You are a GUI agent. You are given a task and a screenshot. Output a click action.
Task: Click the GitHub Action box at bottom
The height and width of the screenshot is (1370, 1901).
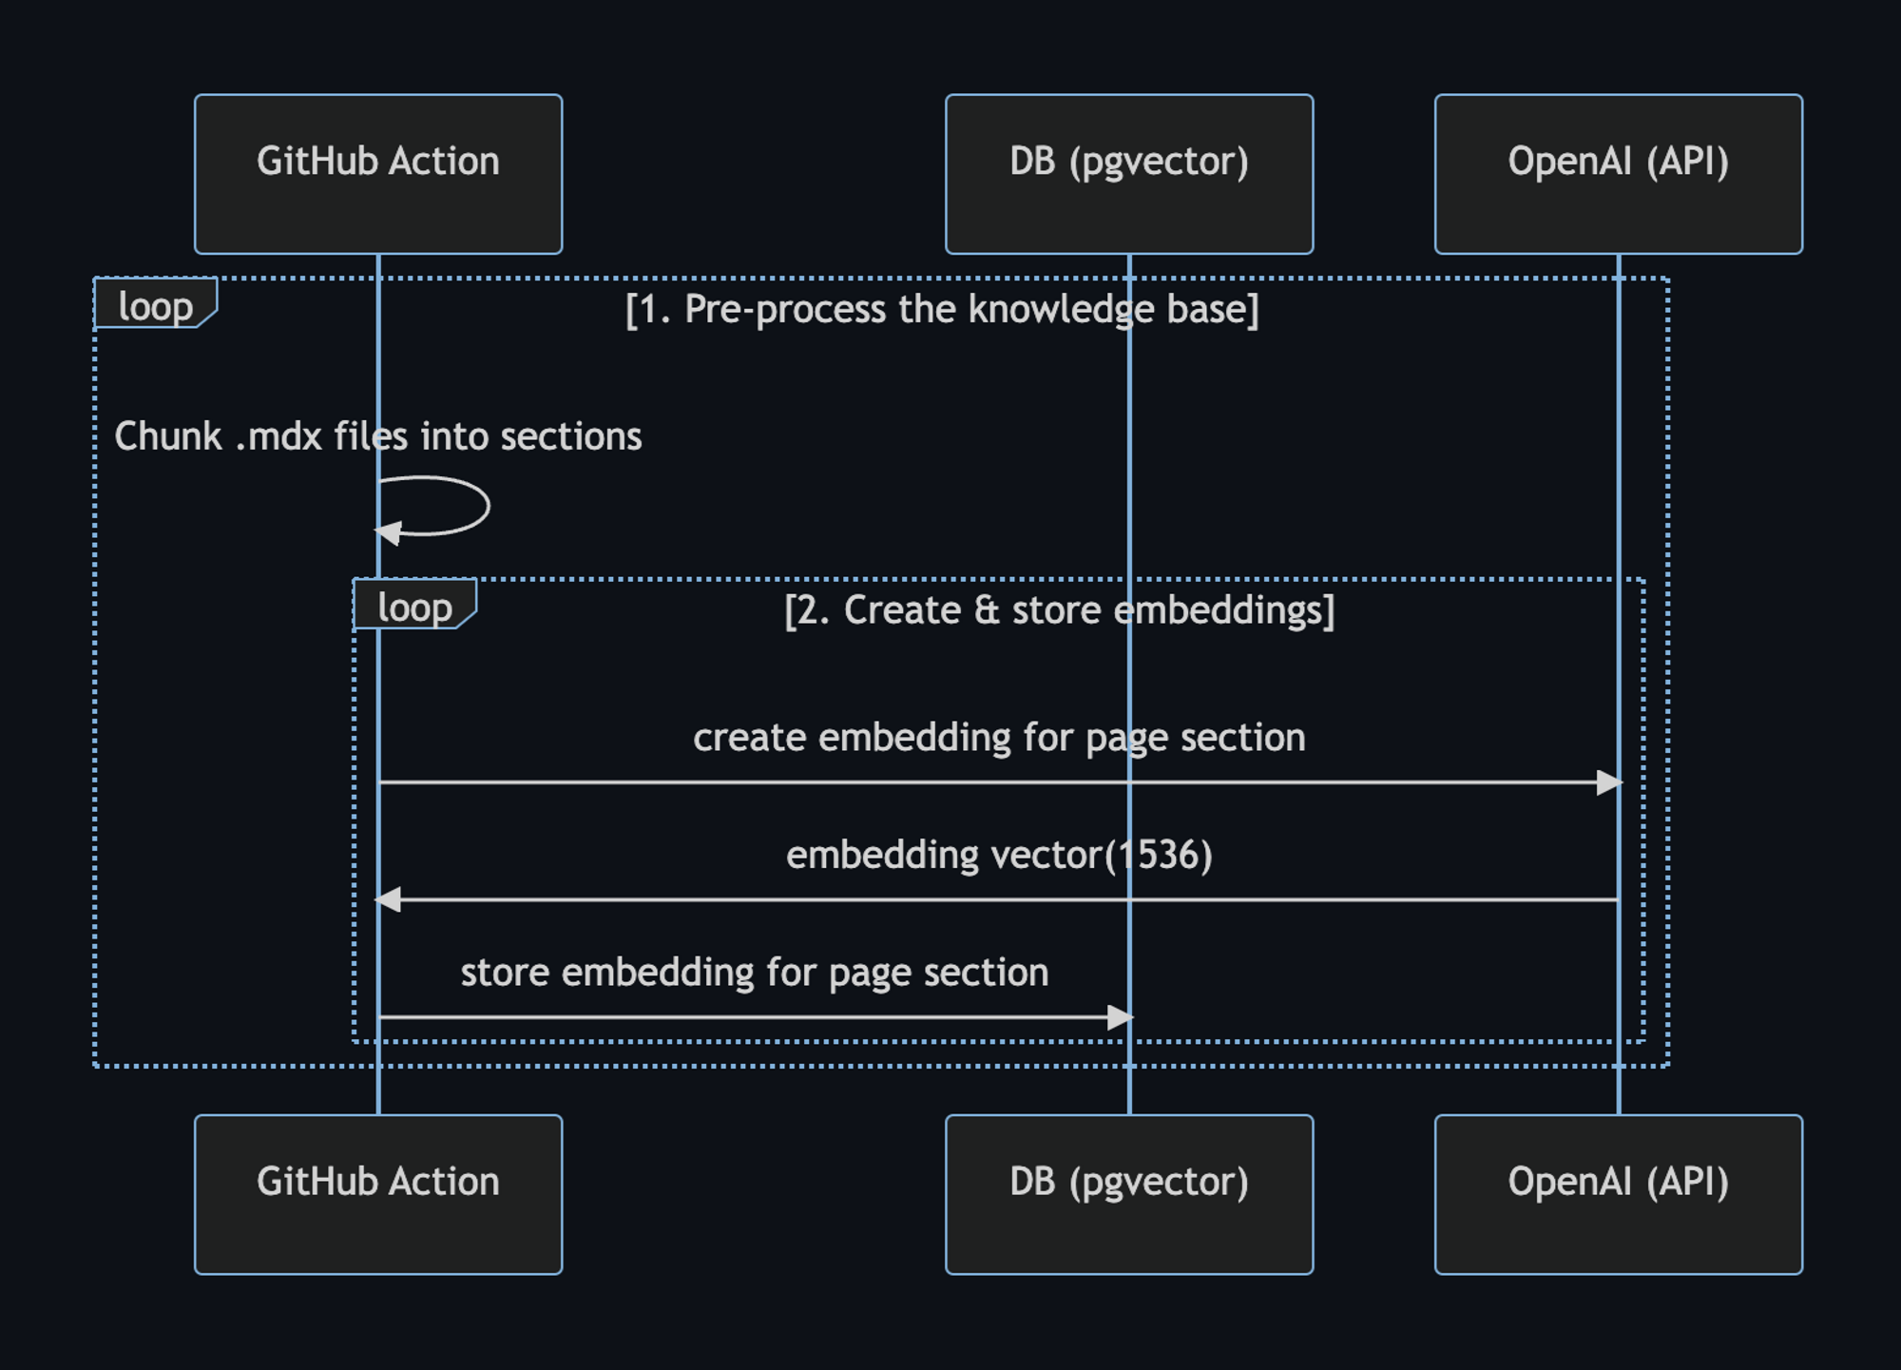377,1193
